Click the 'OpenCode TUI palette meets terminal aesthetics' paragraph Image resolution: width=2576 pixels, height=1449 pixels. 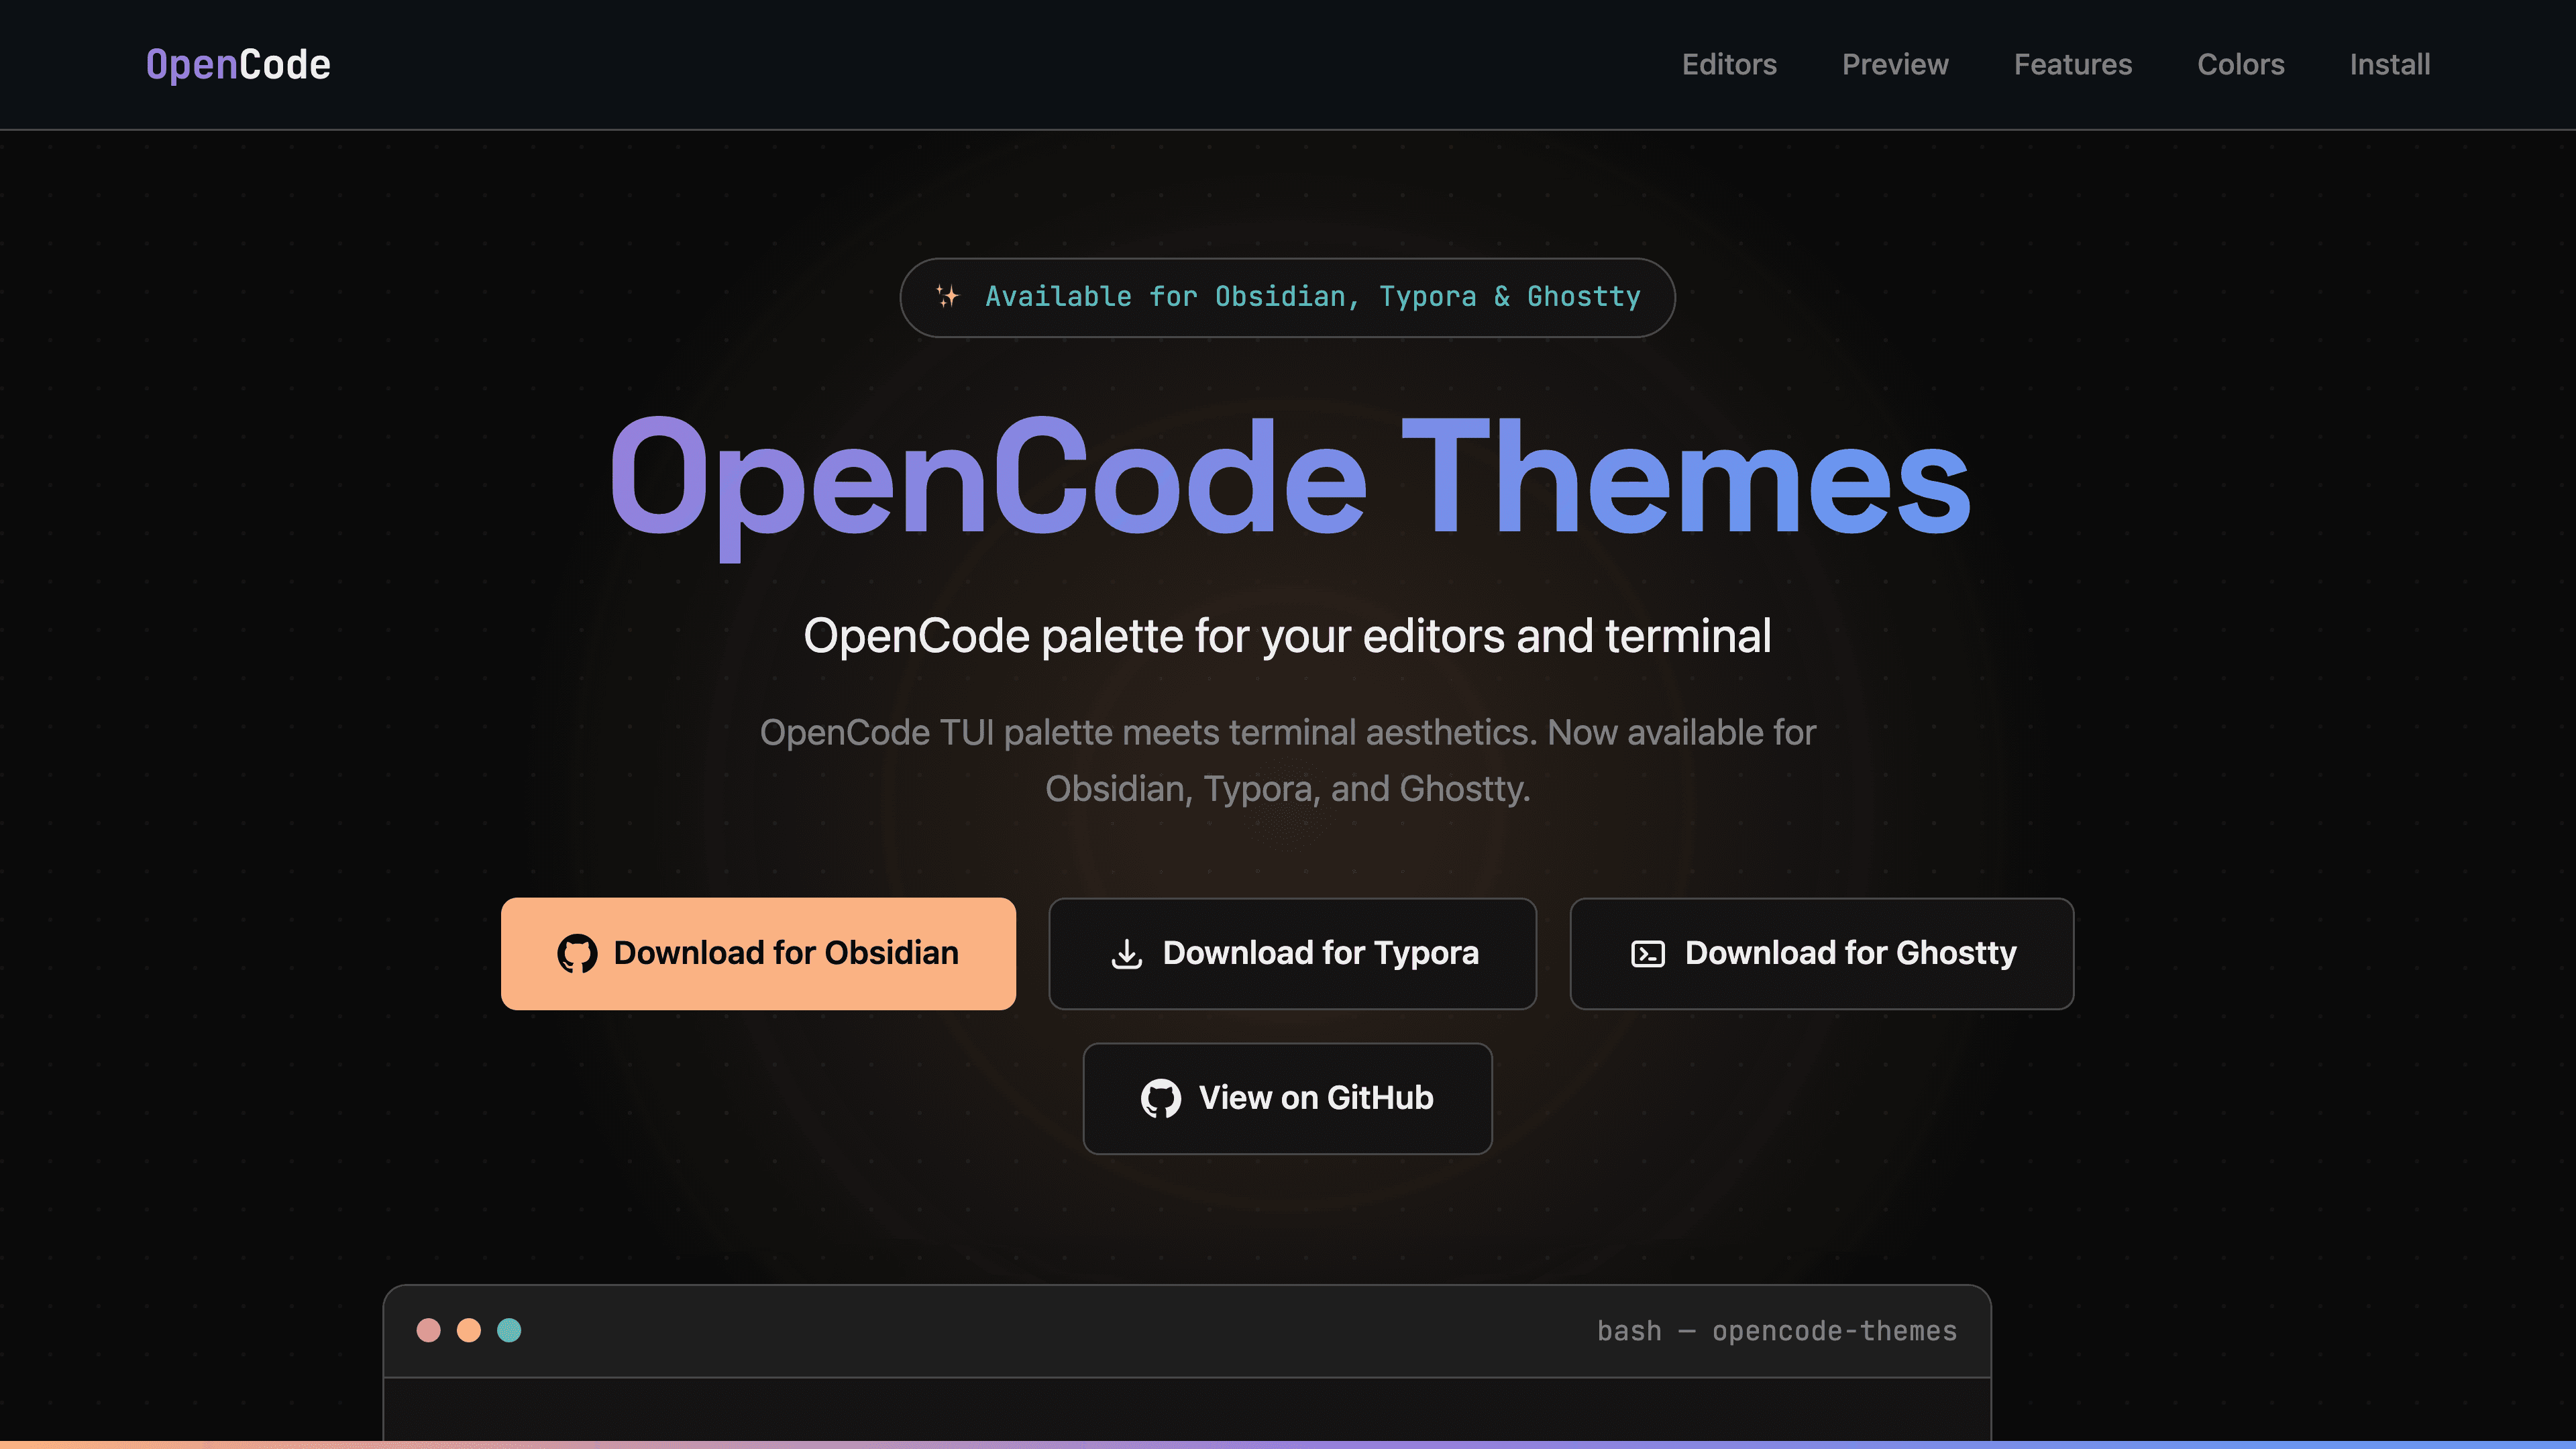tap(1288, 760)
